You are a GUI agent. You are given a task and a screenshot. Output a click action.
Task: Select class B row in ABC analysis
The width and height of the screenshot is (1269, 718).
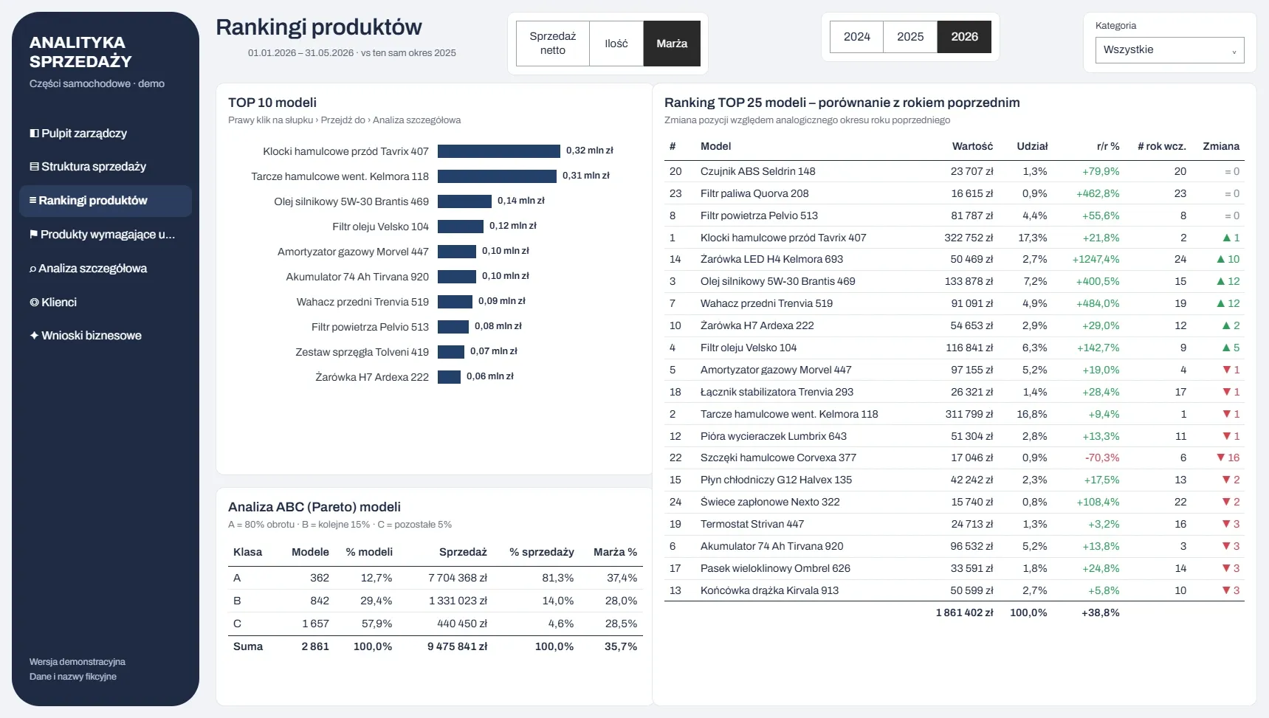436,601
